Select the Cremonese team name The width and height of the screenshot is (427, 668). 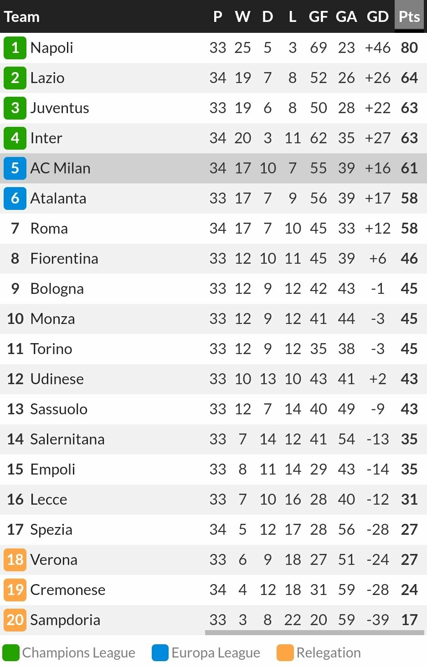(68, 590)
